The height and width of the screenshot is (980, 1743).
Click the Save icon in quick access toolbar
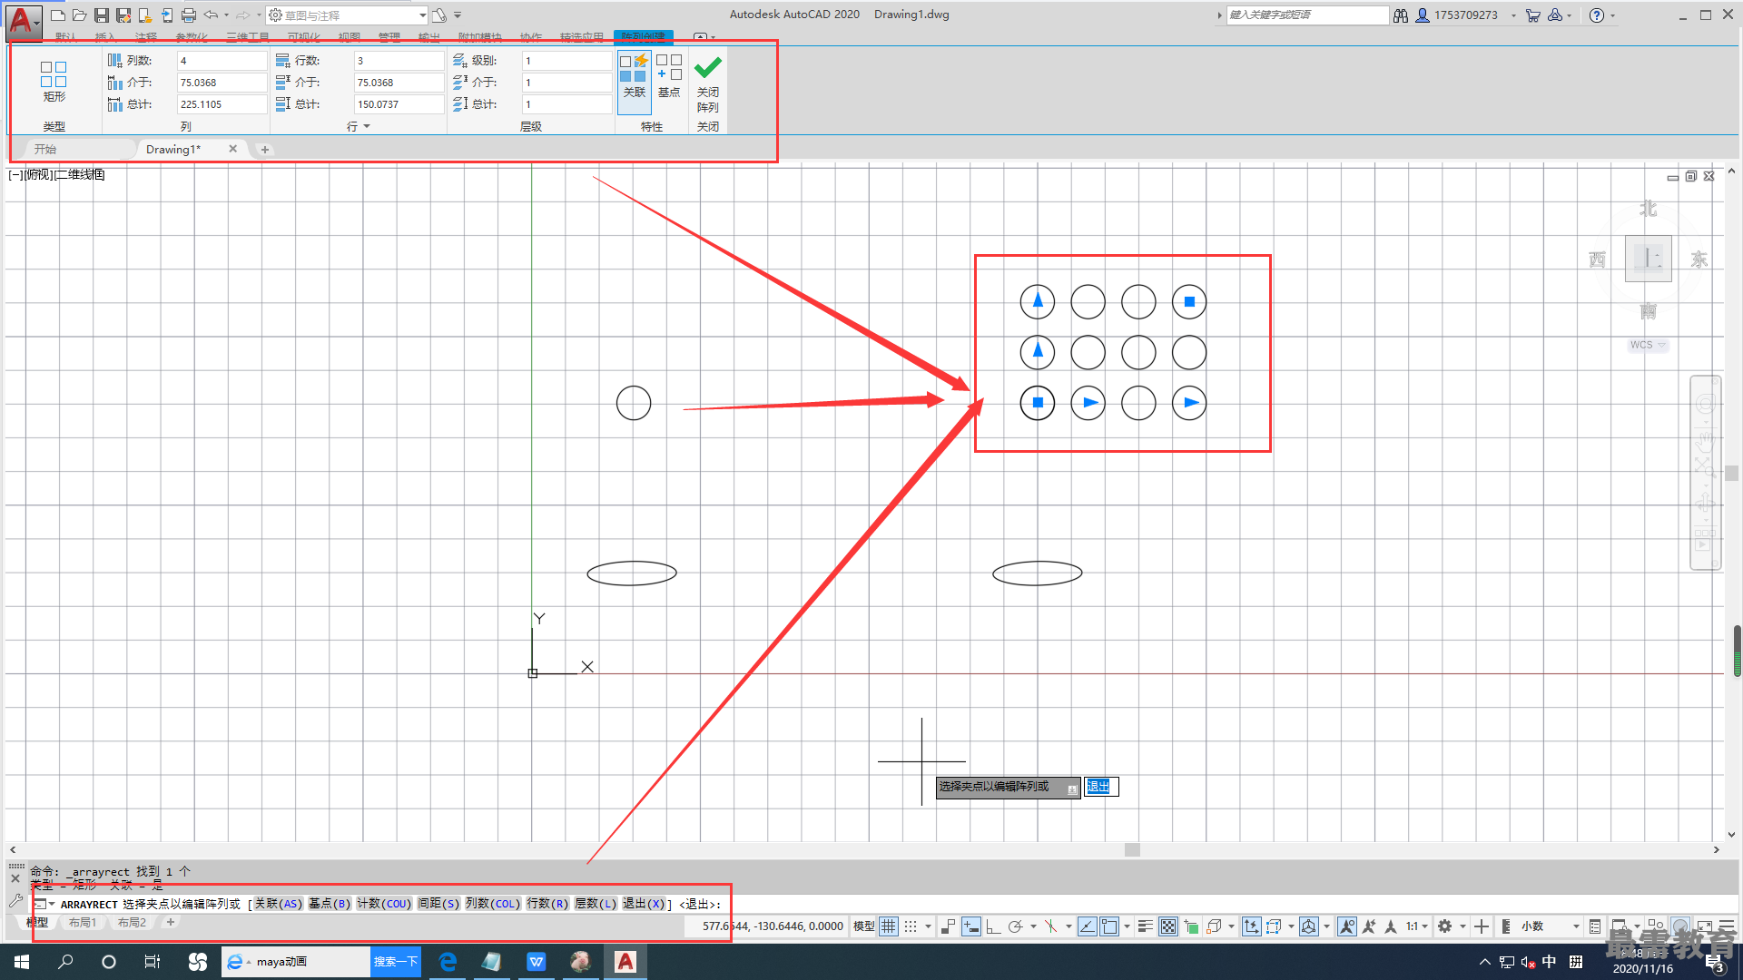click(x=102, y=15)
